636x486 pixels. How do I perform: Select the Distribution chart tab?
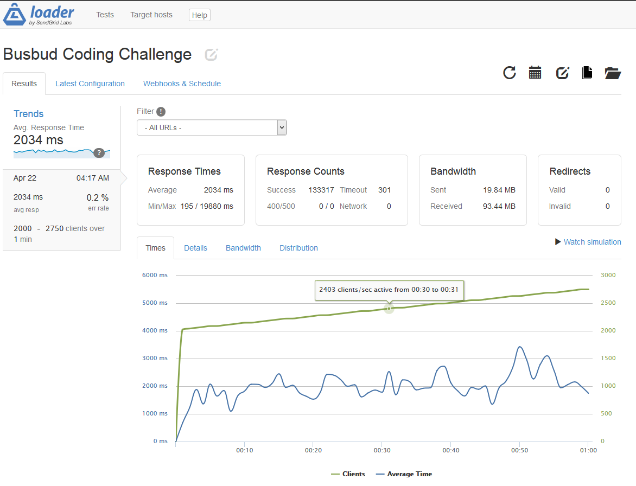(x=298, y=248)
